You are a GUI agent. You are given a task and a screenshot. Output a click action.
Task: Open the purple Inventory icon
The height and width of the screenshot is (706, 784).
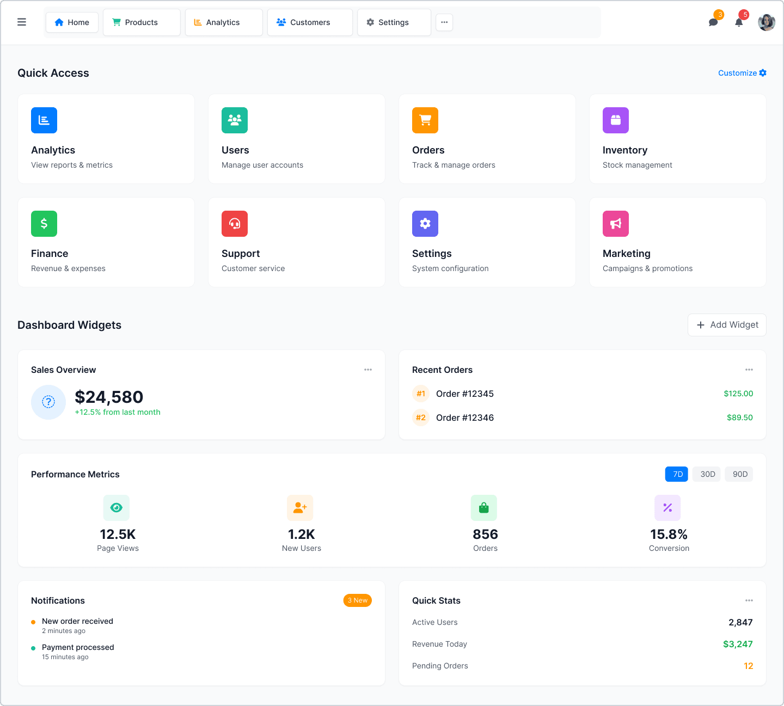click(x=616, y=120)
